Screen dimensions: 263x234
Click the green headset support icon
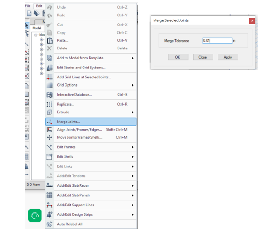pyautogui.click(x=35, y=215)
